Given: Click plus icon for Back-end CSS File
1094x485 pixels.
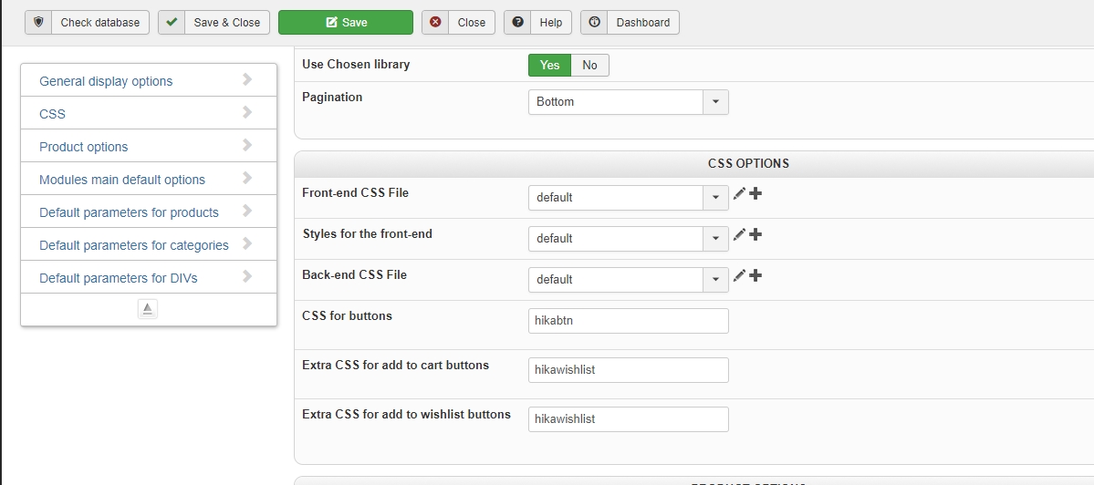Looking at the screenshot, I should tap(755, 276).
